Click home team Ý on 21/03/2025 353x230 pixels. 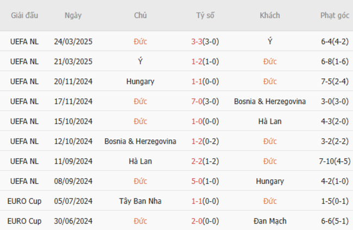click(x=140, y=61)
